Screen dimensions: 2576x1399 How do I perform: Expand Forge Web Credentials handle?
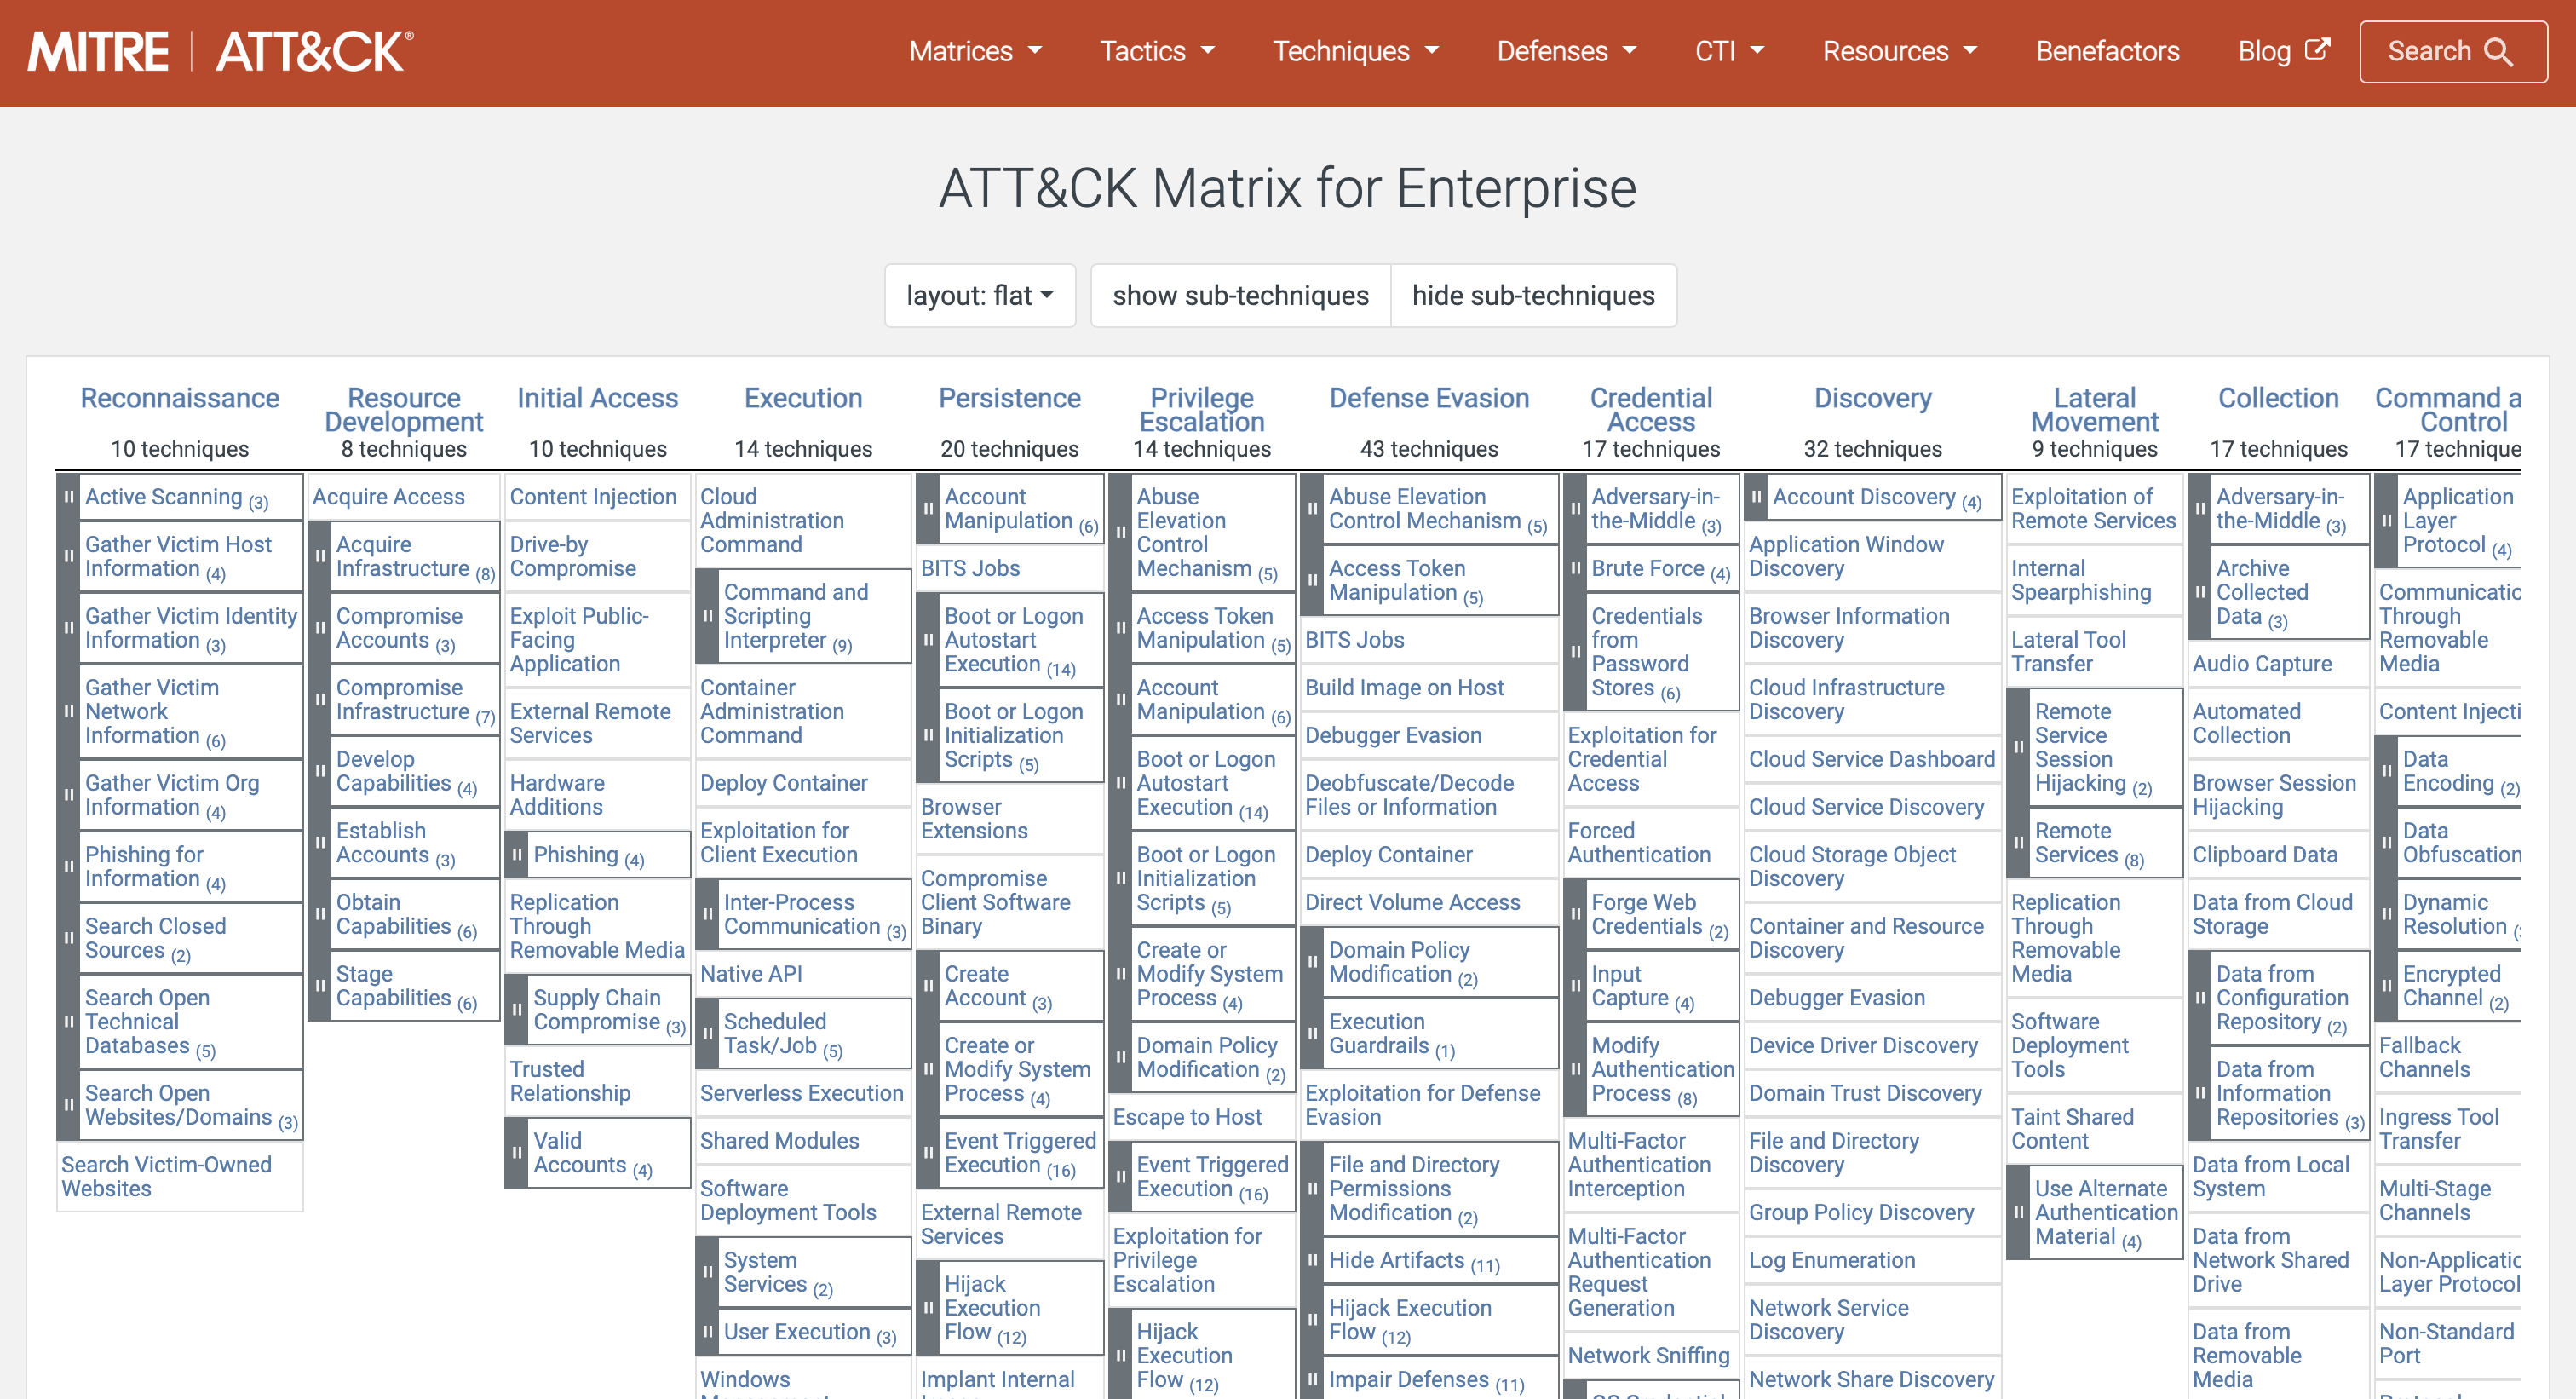click(1575, 914)
